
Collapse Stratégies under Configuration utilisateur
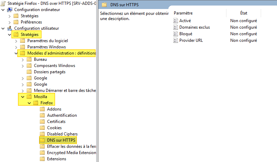(x=10, y=35)
